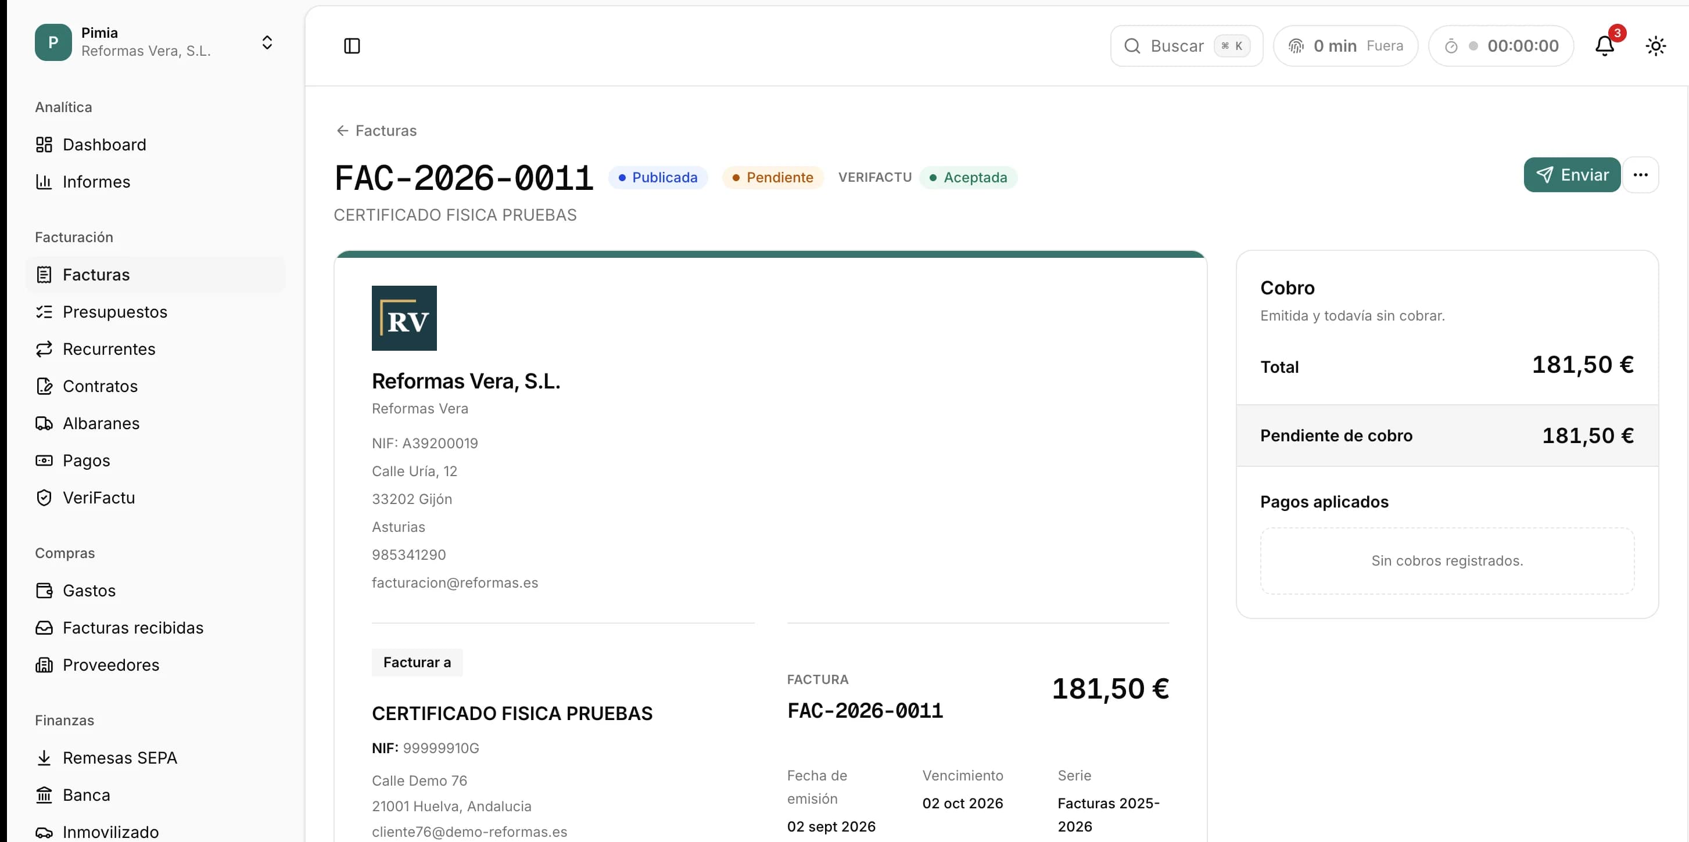Image resolution: width=1689 pixels, height=842 pixels.
Task: Expand the company switcher chevrons
Action: pos(267,42)
